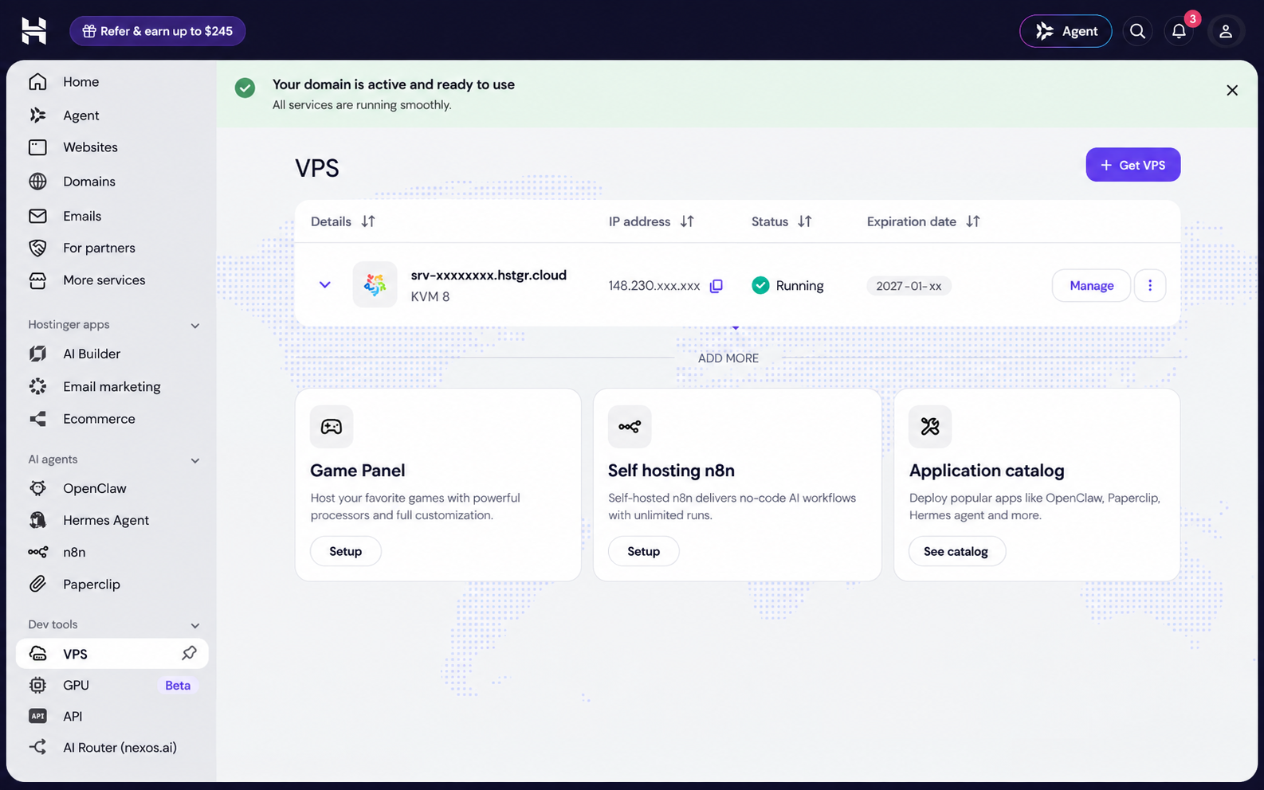Click the Ecommerce icon
The width and height of the screenshot is (1264, 790).
point(37,419)
